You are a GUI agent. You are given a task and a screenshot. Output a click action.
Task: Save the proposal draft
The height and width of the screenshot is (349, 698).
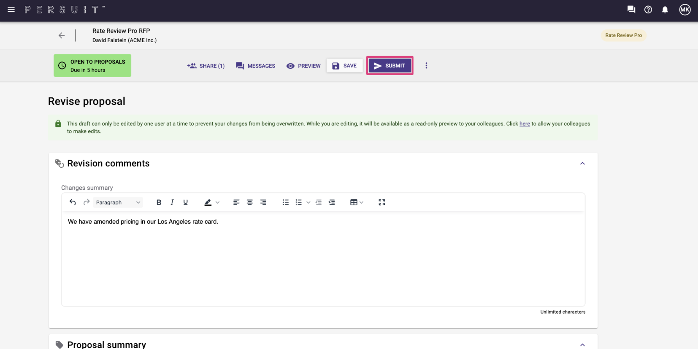coord(345,66)
